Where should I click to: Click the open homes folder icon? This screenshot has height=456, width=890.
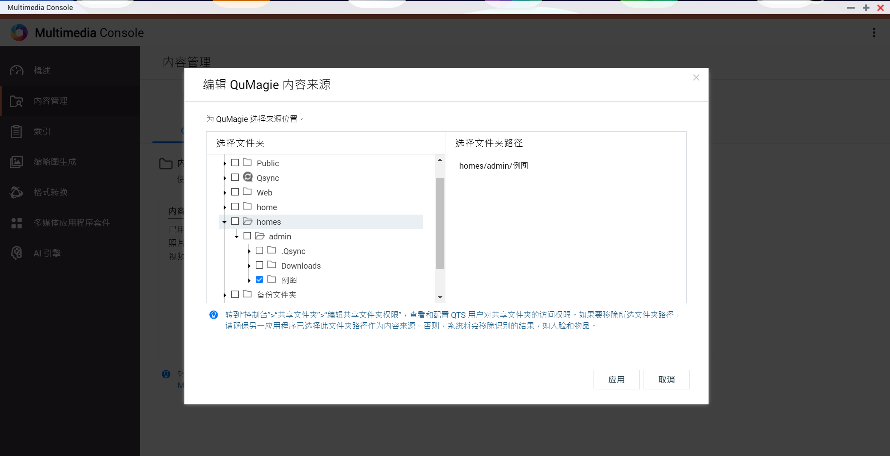pos(248,221)
